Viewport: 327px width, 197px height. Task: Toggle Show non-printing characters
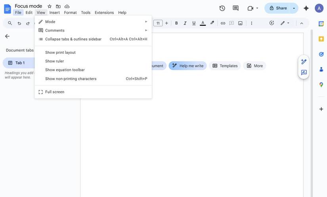pyautogui.click(x=93, y=79)
